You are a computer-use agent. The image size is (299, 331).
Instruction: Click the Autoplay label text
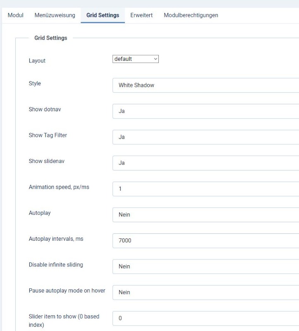pos(40,213)
